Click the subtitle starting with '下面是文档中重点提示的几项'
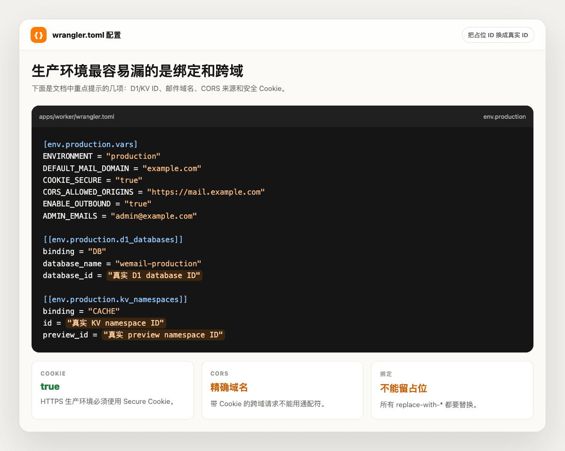This screenshot has width=565, height=451. pyautogui.click(x=159, y=88)
